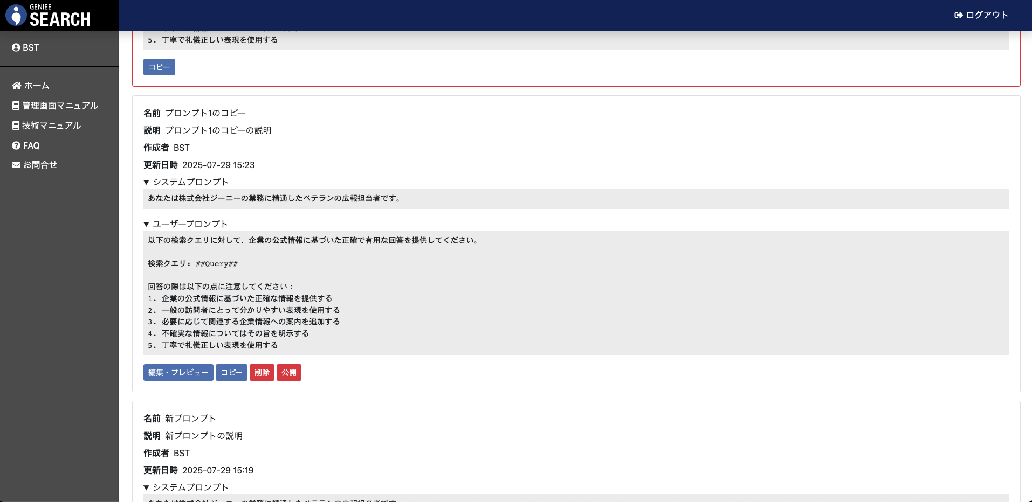
Task: Open 技術マニュアル from the sidebar
Action: 51,125
